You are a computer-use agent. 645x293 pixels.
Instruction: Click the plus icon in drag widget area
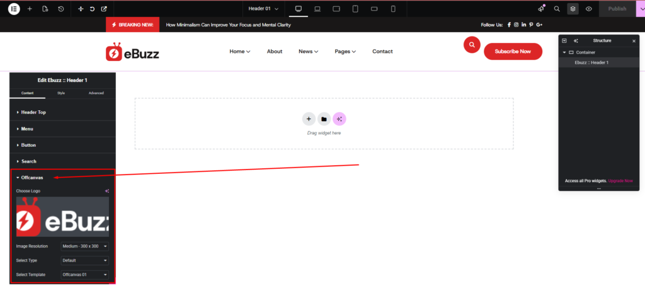[x=309, y=119]
